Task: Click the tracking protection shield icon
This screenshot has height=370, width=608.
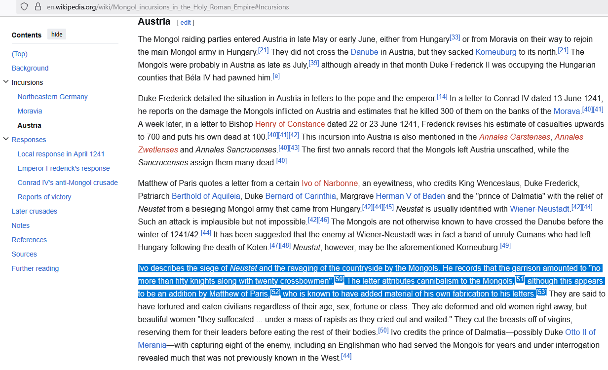Action: tap(25, 7)
